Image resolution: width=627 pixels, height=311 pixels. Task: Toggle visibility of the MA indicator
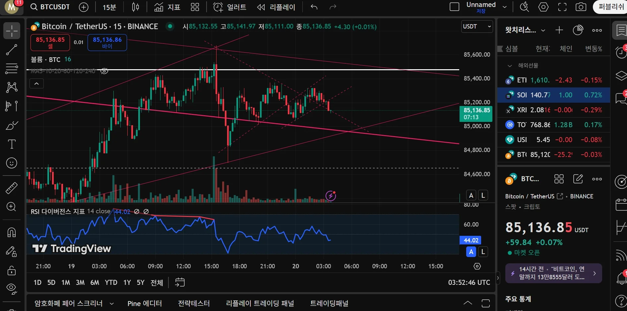point(104,71)
